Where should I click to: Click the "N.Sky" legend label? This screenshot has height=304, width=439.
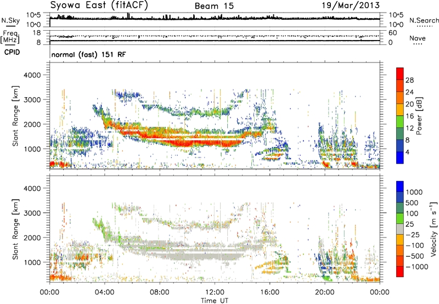[x=10, y=20]
